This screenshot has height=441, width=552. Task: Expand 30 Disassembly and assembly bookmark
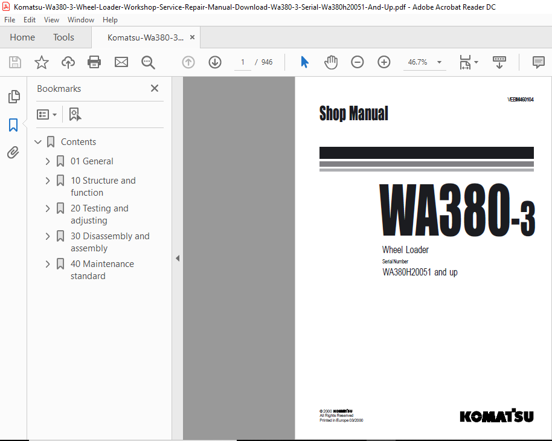pos(48,236)
